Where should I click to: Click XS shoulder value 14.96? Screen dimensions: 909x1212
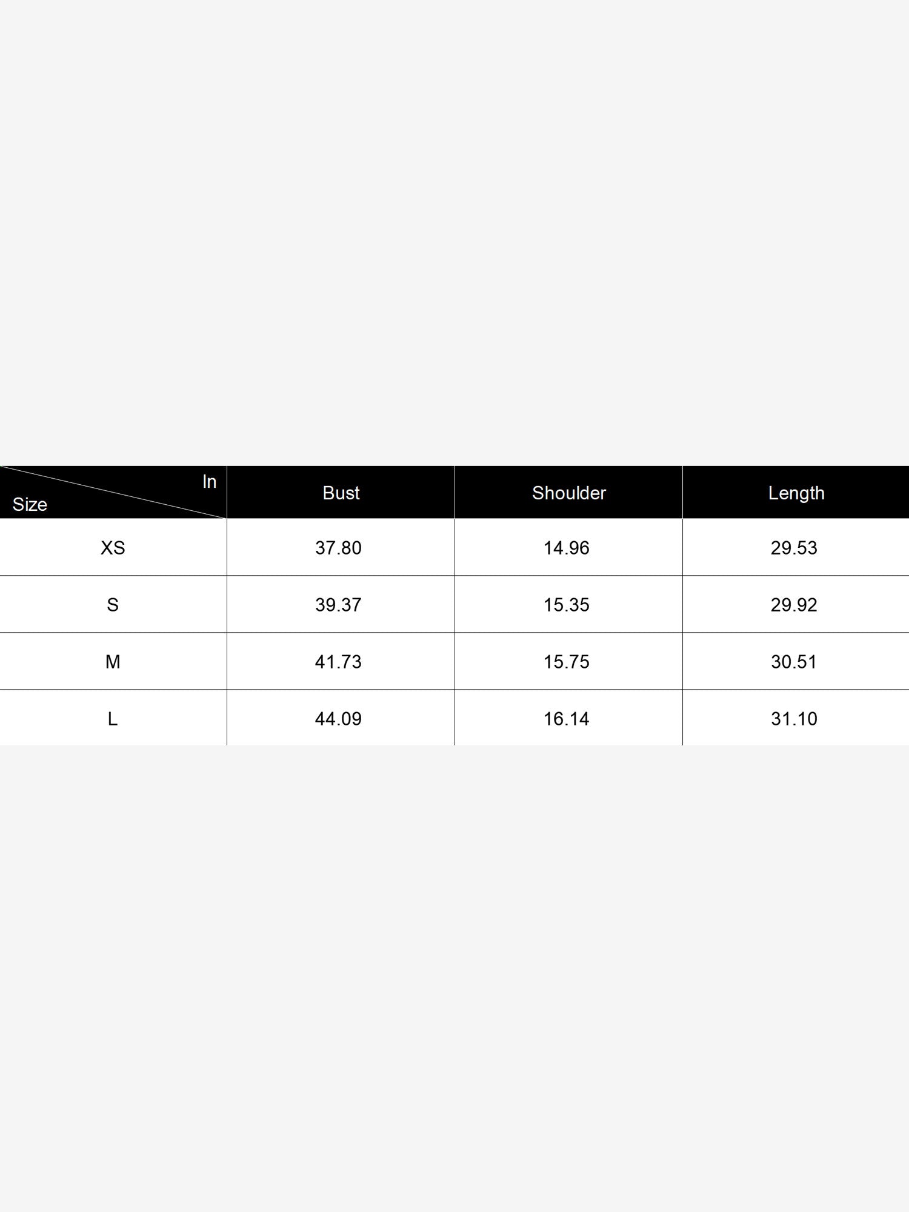[x=567, y=548]
